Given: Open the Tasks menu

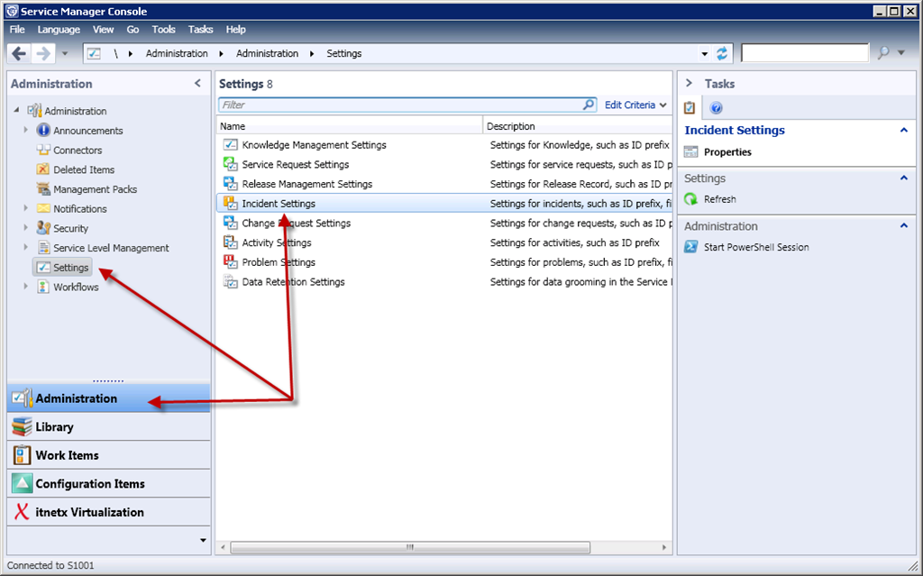Looking at the screenshot, I should pyautogui.click(x=200, y=30).
